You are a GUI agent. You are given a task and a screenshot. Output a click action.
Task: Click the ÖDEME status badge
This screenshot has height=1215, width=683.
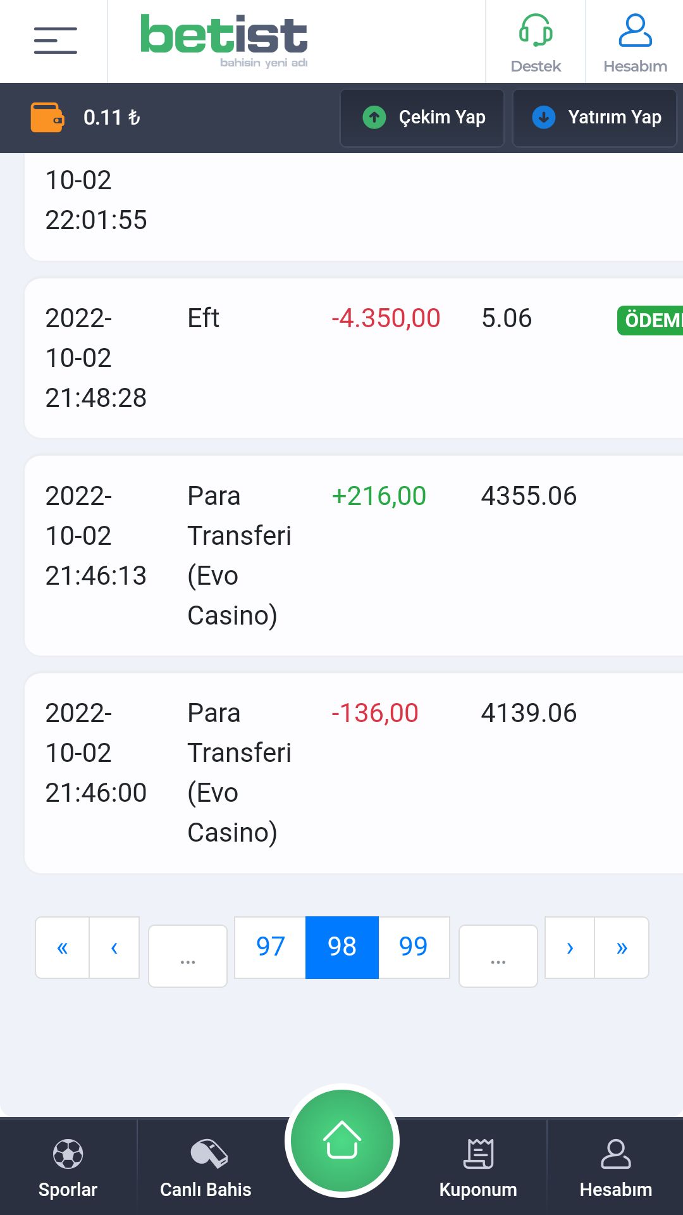651,320
